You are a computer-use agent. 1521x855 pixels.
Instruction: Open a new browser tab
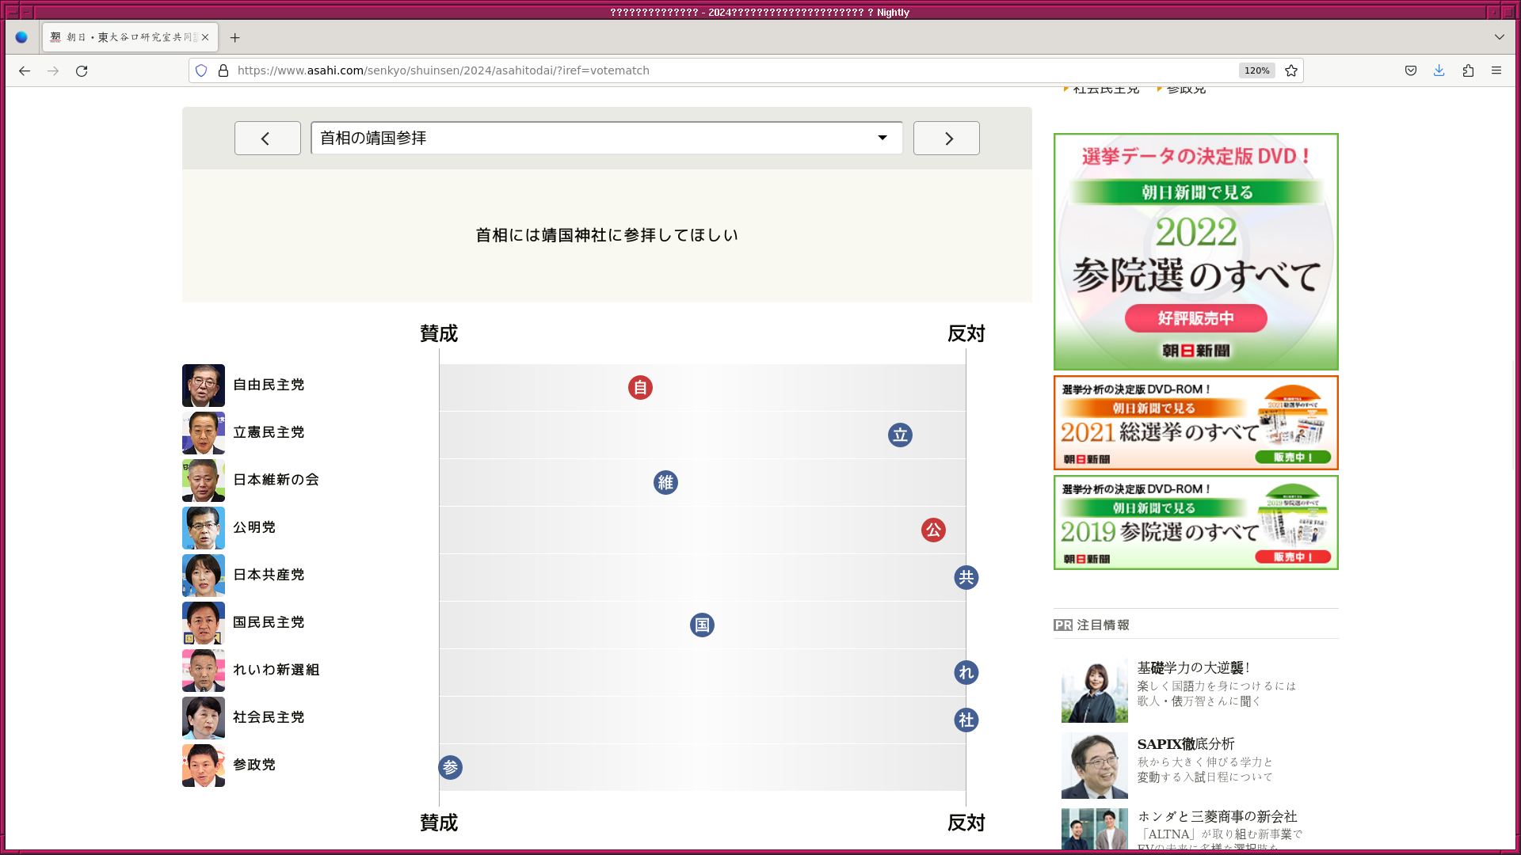tap(234, 37)
